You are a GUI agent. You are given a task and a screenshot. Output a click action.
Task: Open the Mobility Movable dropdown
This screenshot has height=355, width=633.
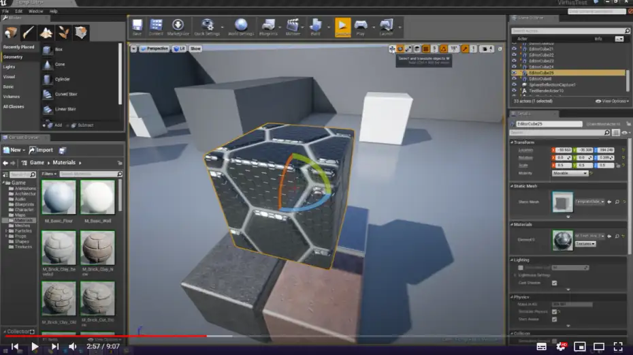tap(570, 173)
